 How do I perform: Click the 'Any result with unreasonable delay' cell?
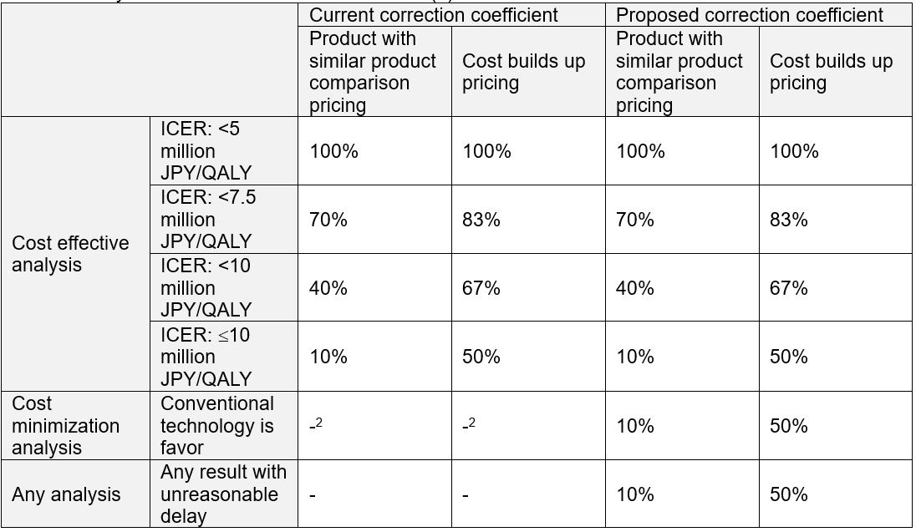(x=222, y=494)
